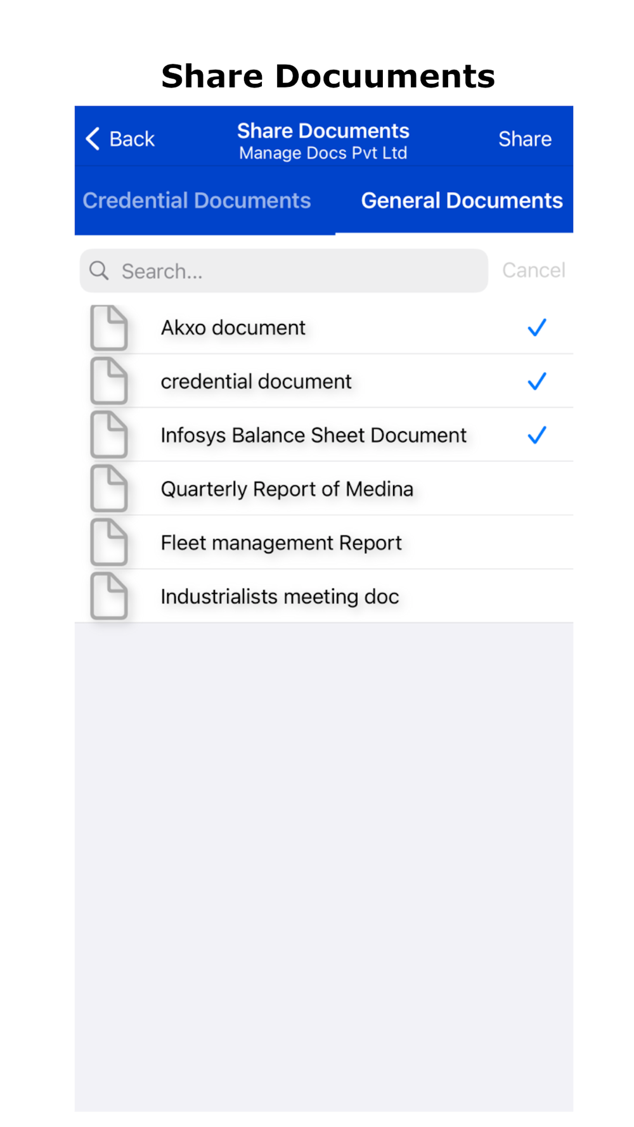Tap the file icon beside Akxo document
The image size is (634, 1127).
(x=109, y=328)
